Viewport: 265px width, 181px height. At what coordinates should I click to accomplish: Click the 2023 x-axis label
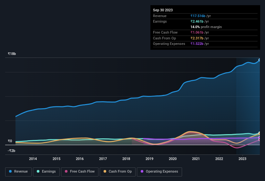pos(242,159)
